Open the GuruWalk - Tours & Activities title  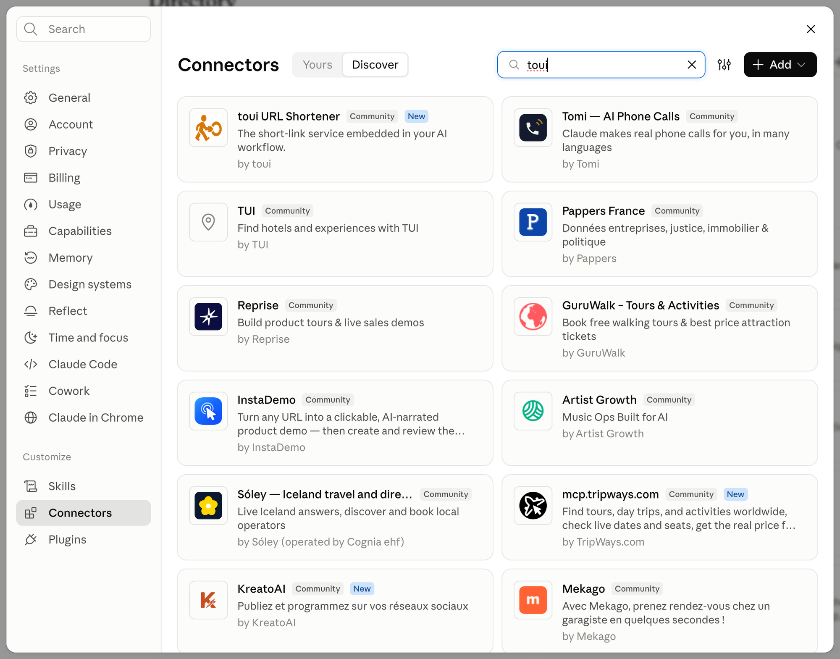640,305
